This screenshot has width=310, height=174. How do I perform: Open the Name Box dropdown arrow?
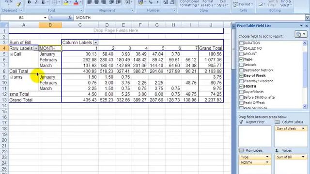(45, 18)
